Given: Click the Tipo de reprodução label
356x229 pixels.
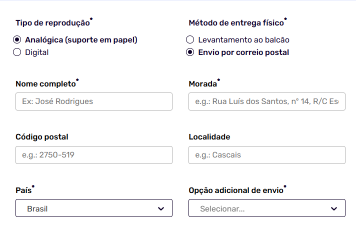Looking at the screenshot, I should (52, 23).
